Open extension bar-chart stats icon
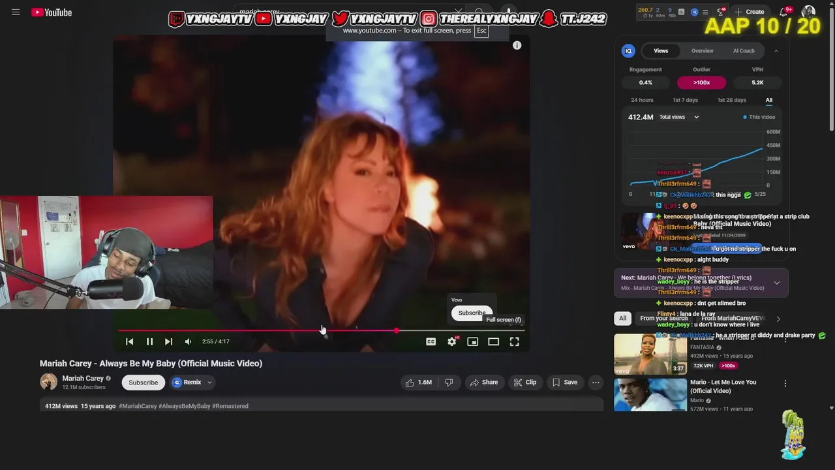This screenshot has height=470, width=835. pyautogui.click(x=681, y=12)
